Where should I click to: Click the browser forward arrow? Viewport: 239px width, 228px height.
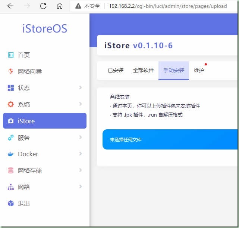click(x=27, y=6)
